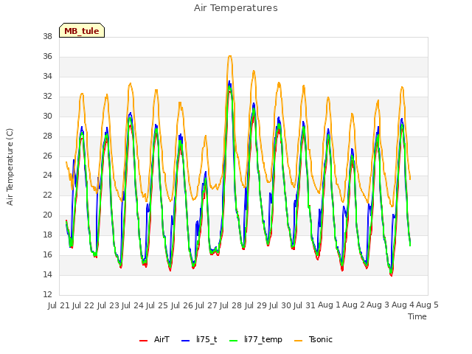This screenshot has height=354, width=472.
Task: Click the Jul 28 x-axis tick label
Action: 231,305
